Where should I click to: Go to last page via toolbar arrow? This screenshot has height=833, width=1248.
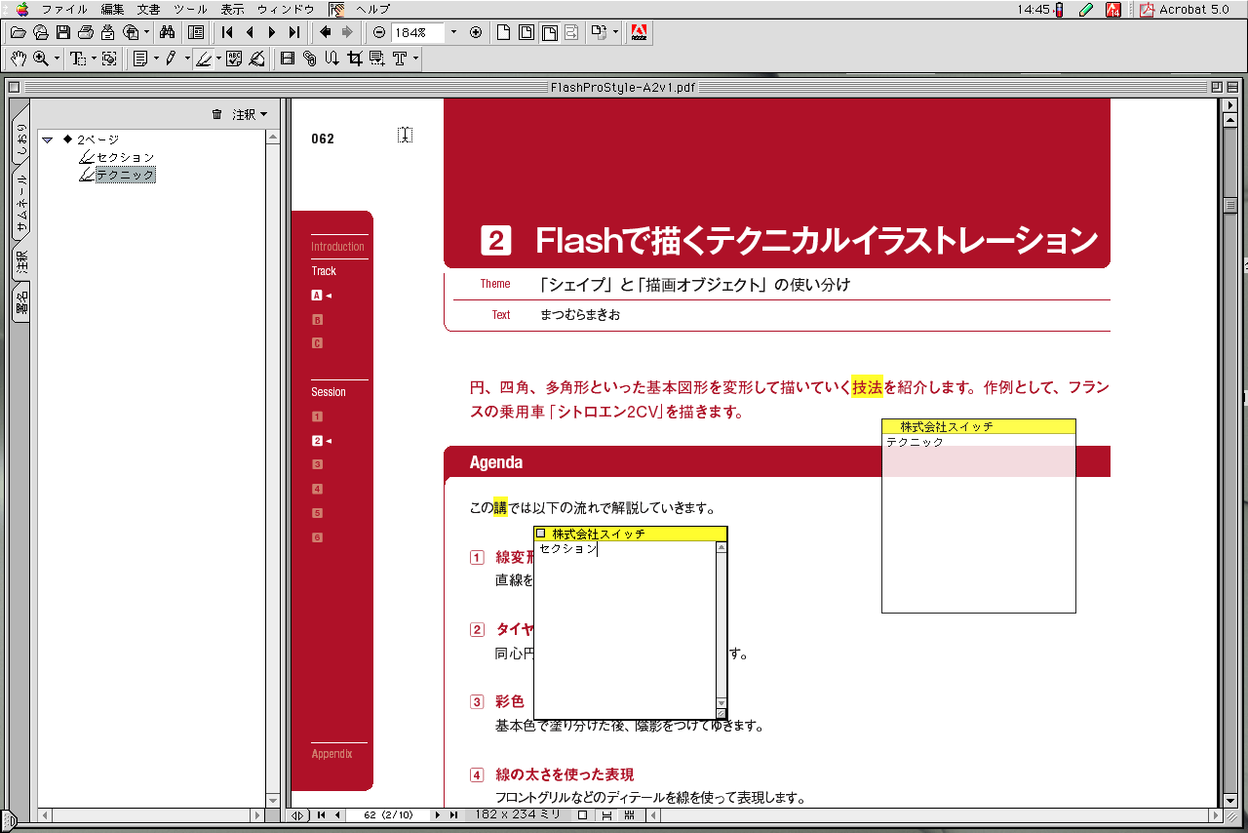click(294, 32)
